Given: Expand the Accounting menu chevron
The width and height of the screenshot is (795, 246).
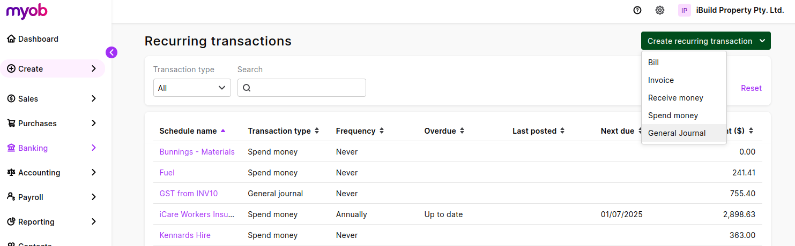Looking at the screenshot, I should (94, 173).
